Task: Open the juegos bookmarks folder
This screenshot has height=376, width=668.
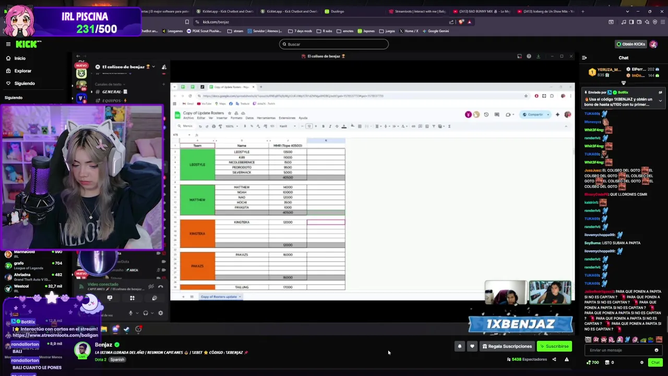Action: click(387, 31)
